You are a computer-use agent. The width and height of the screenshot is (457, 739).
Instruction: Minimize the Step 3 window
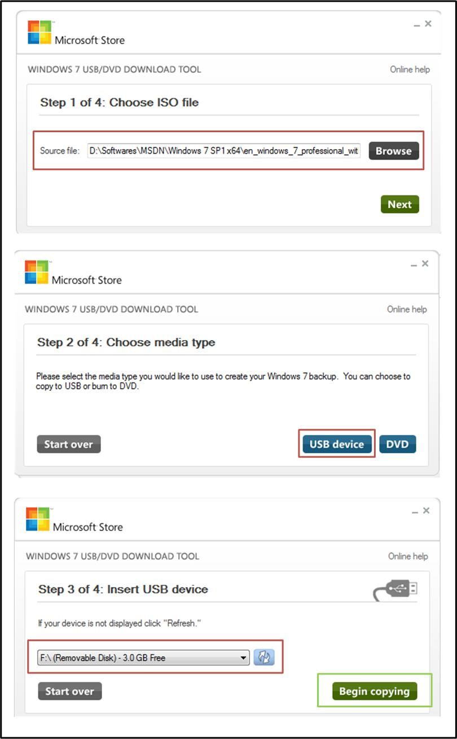[415, 511]
